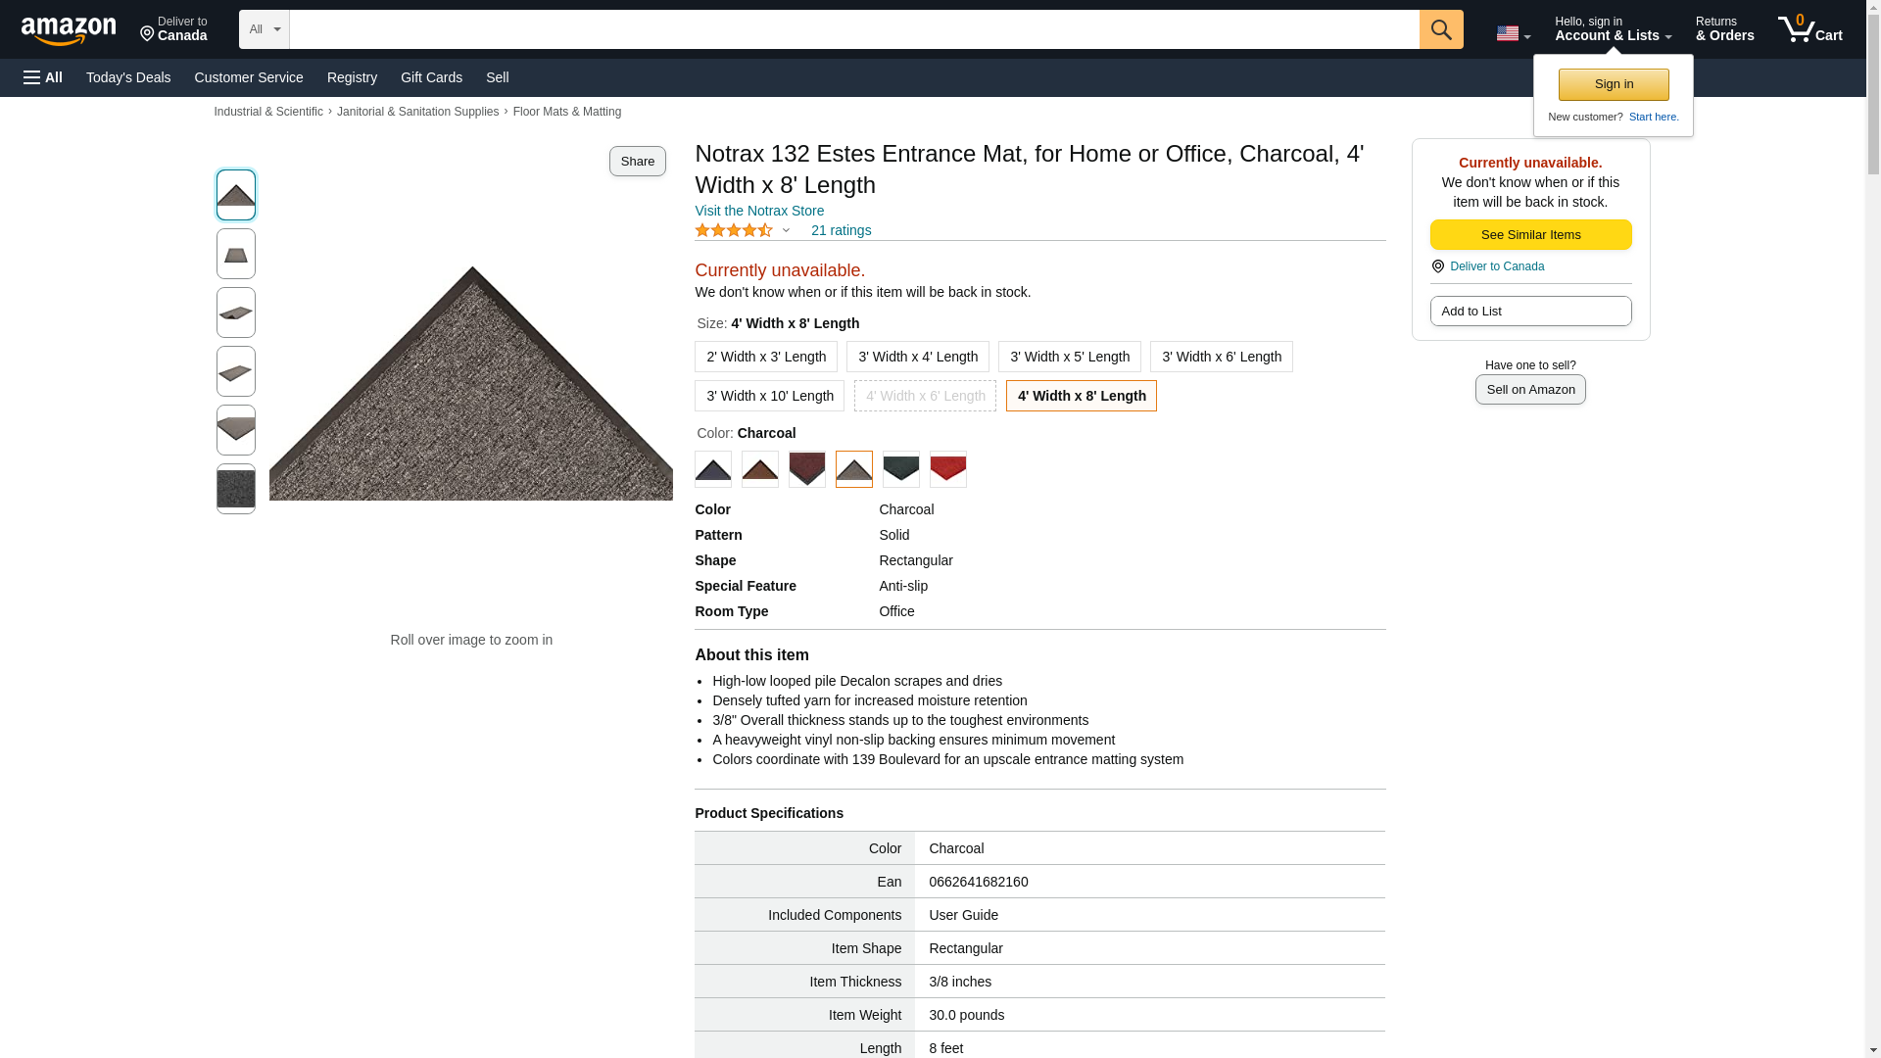Click the Share button by the product image
The height and width of the screenshot is (1058, 1881).
[x=637, y=162]
